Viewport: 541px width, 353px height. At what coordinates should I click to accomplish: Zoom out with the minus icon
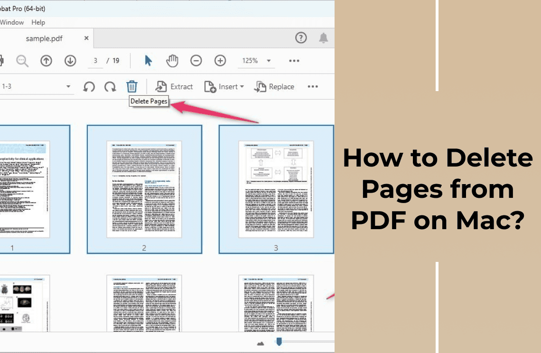click(x=196, y=61)
